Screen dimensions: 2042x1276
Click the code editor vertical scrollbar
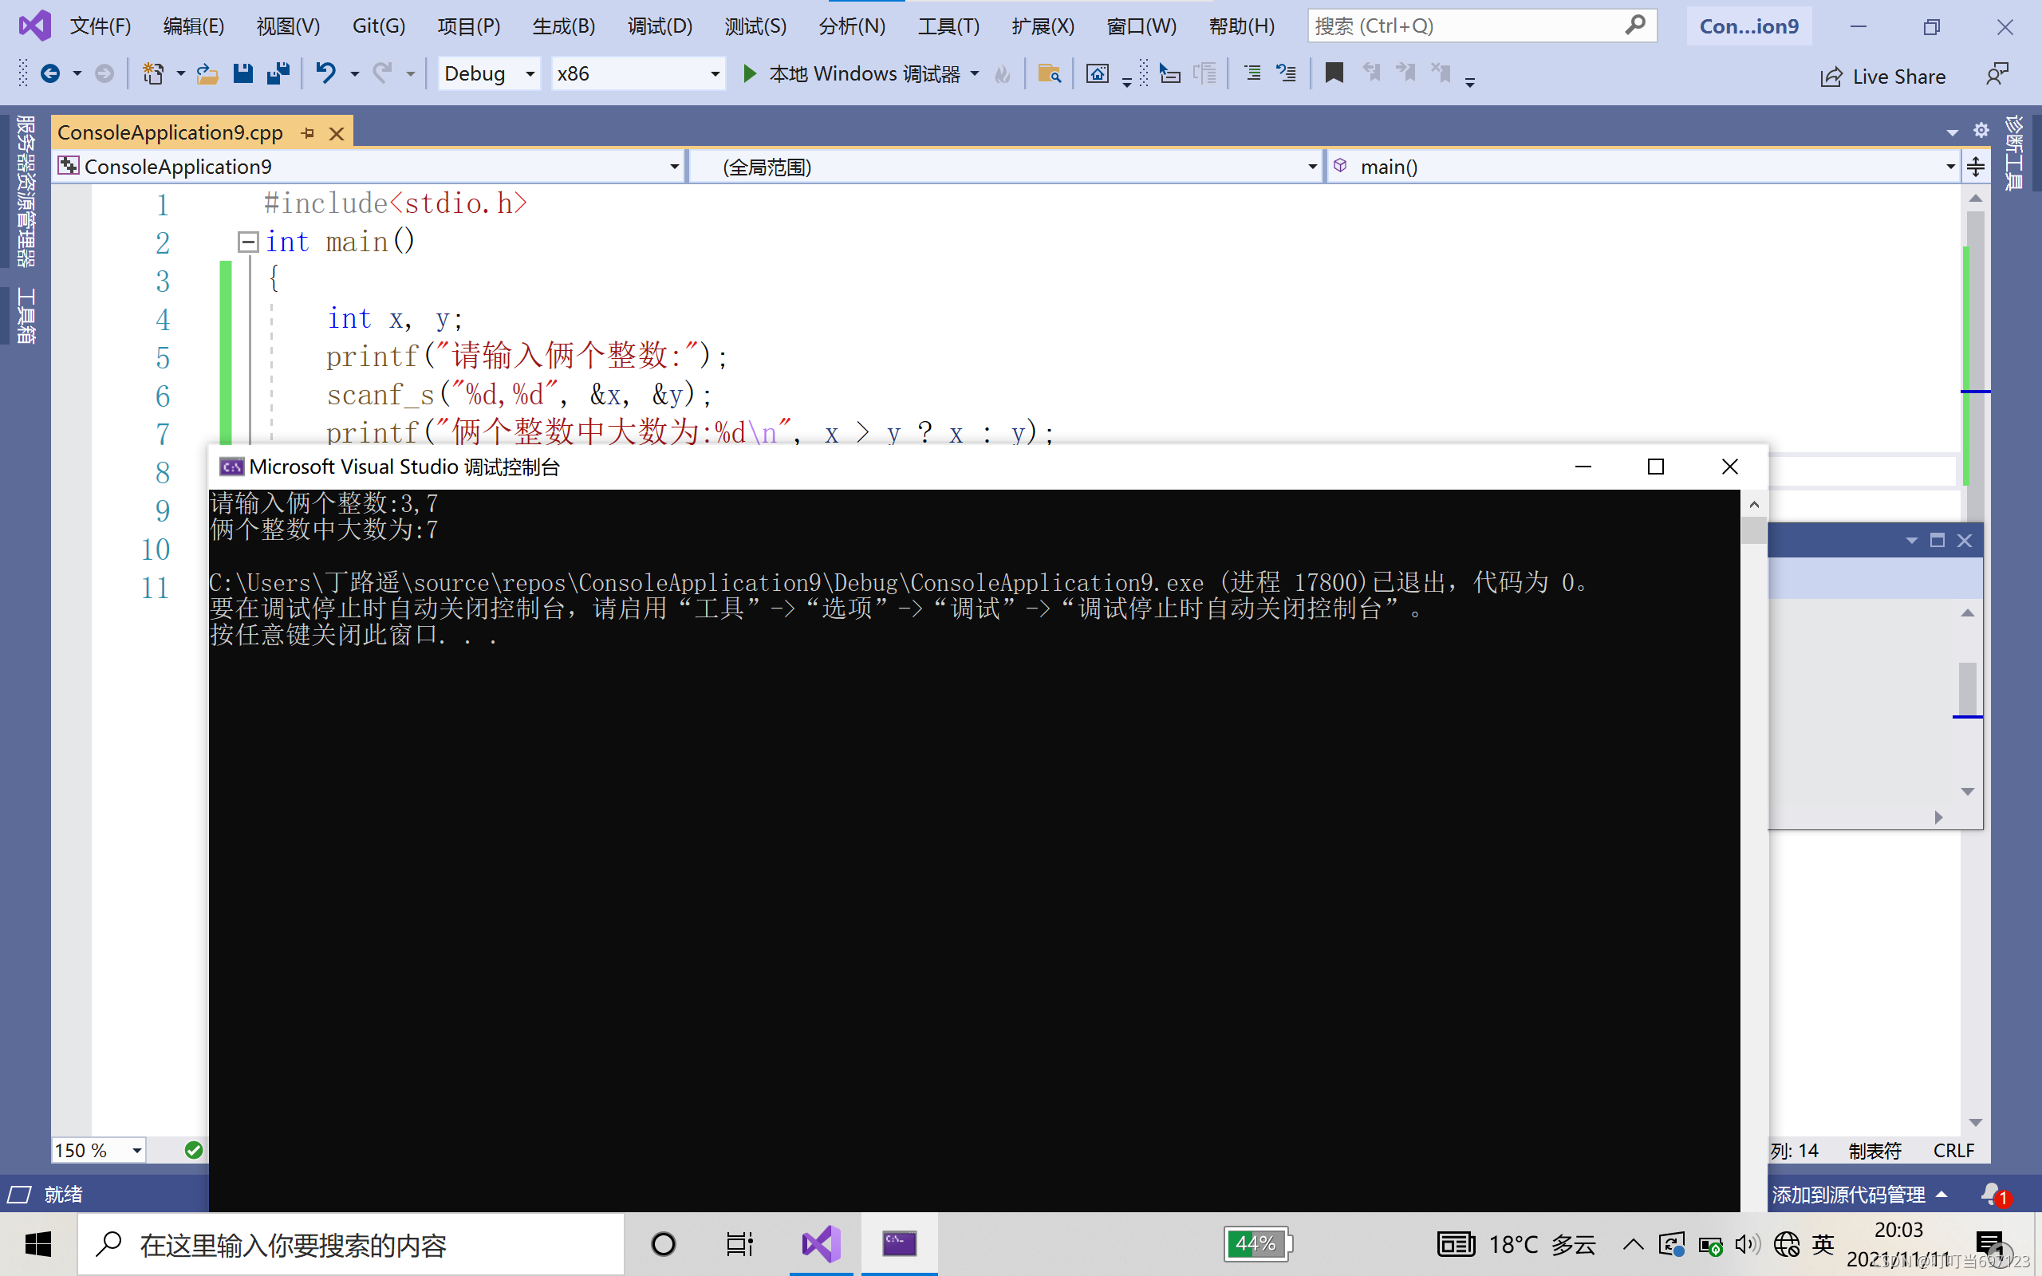click(x=1975, y=661)
